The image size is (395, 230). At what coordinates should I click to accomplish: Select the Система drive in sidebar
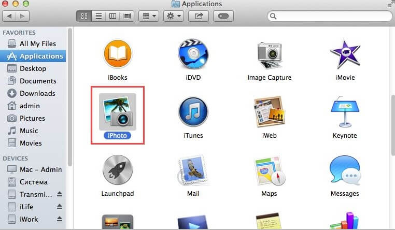pyautogui.click(x=33, y=182)
